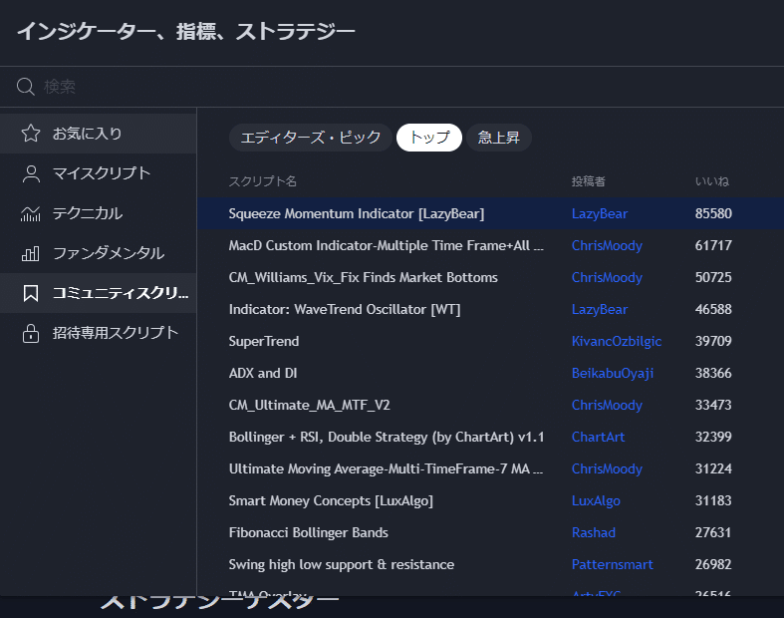
Task: Click the 46588 likes count
Action: click(713, 310)
